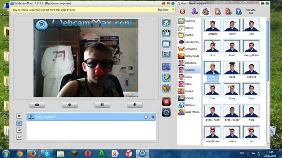The image size is (282, 158).
Task: Dismiss the yellow watermark notice bar
Action: tap(173, 9)
